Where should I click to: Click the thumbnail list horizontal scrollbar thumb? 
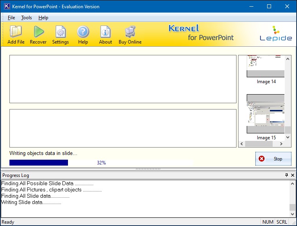click(x=259, y=144)
